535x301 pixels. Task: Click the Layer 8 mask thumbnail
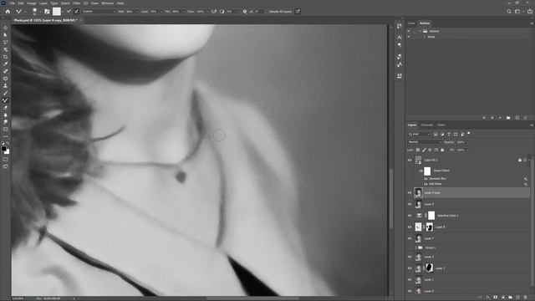tap(430, 227)
